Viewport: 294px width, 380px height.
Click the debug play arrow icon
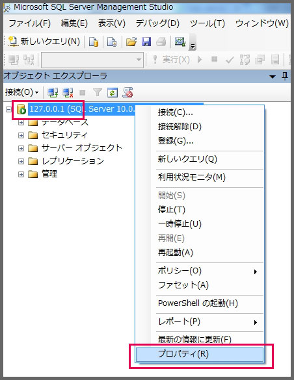[200, 59]
